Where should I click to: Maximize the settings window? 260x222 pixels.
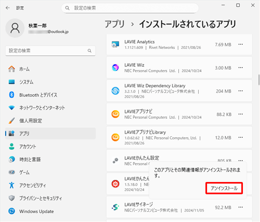[x=238, y=5]
